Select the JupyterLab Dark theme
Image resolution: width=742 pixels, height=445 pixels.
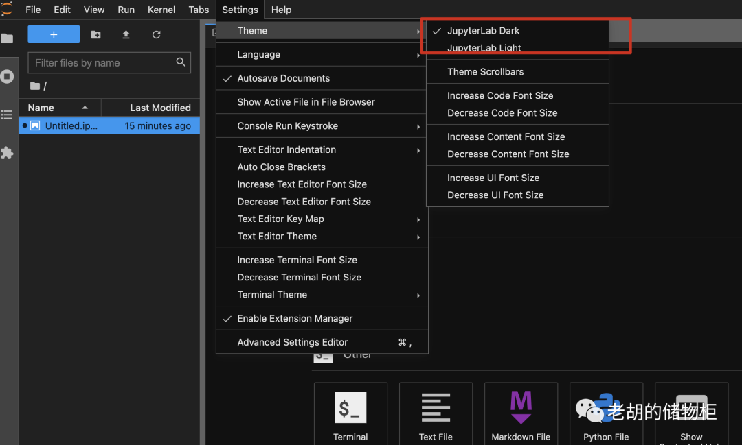click(517, 31)
